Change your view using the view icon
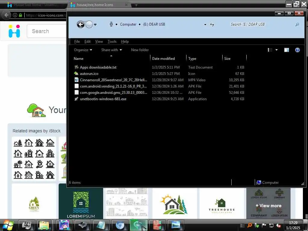The height and width of the screenshot is (231, 308). pos(270,50)
